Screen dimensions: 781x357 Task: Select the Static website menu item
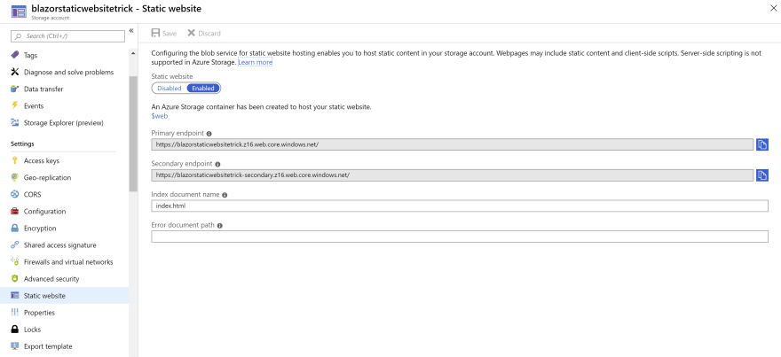pos(64,296)
